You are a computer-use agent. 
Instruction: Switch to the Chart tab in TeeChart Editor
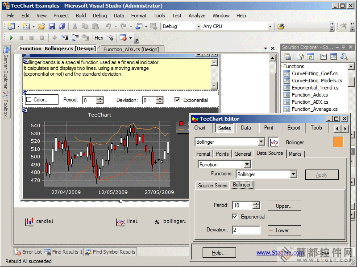coord(200,128)
